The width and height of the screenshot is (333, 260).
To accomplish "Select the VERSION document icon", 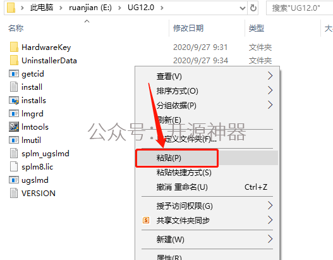I will click(x=14, y=193).
